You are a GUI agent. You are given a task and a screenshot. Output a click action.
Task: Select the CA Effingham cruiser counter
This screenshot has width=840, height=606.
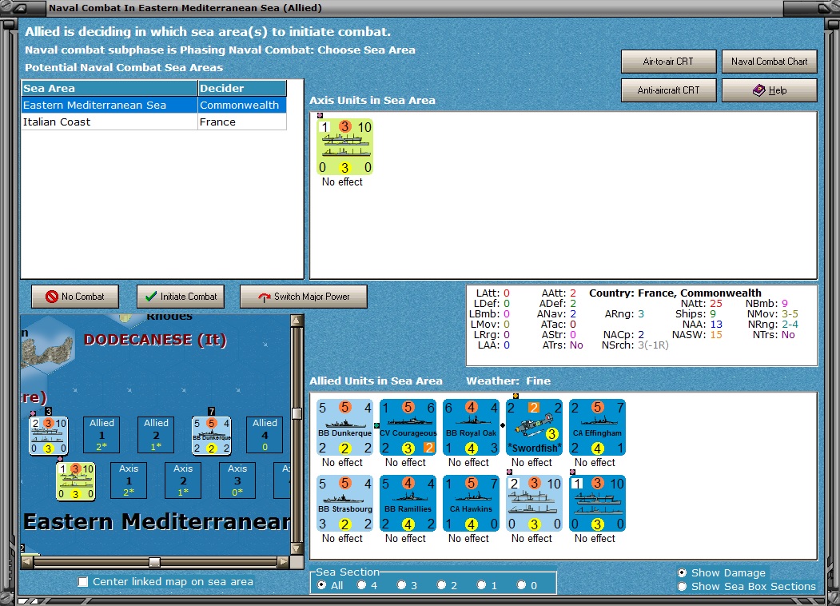(597, 427)
